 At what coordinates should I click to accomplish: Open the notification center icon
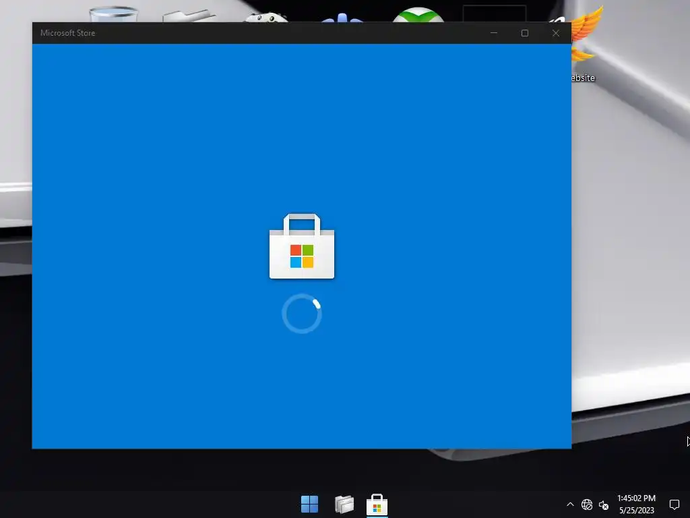coord(674,505)
